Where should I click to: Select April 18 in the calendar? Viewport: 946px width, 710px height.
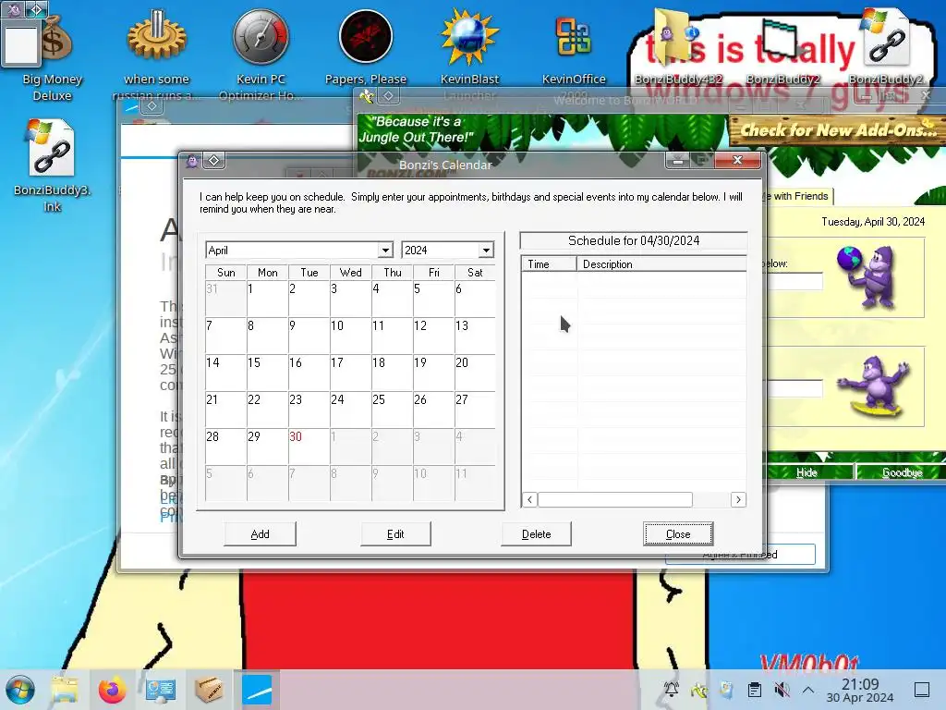click(x=392, y=373)
